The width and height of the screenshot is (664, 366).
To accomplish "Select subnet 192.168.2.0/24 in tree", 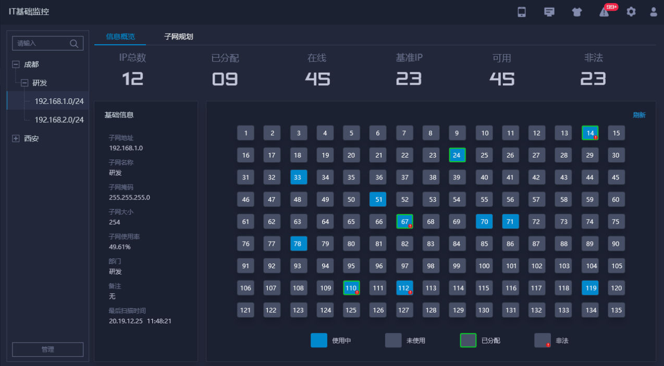I will (59, 120).
